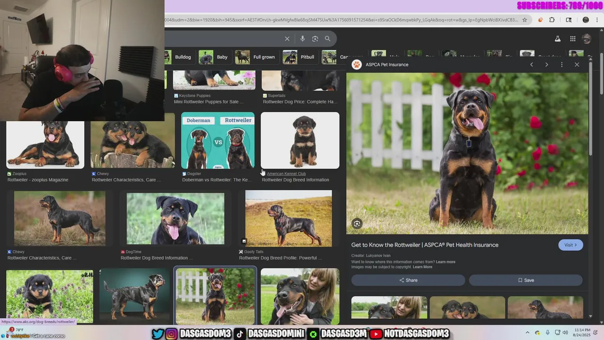Open Goofy Tails Rottweiler profile image
This screenshot has height=340, width=604.
pos(289,219)
